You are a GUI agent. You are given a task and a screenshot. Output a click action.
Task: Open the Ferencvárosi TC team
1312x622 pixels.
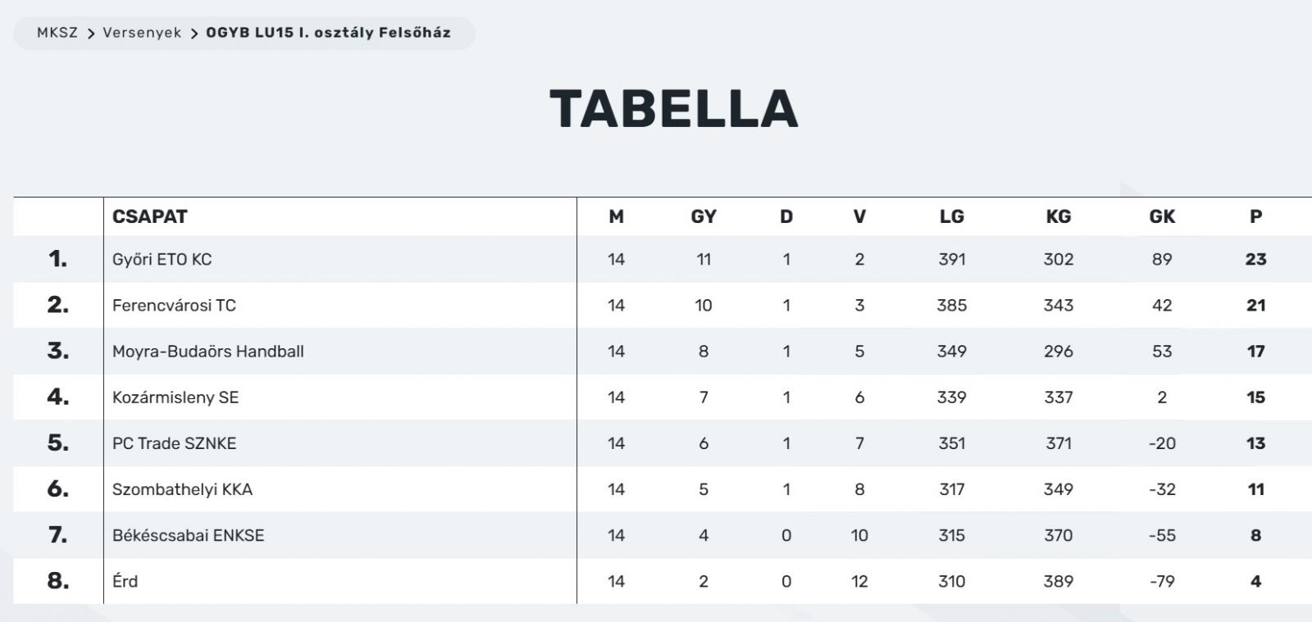174,306
